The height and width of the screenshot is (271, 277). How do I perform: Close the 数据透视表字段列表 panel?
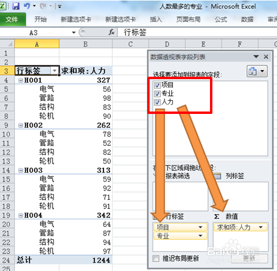(x=266, y=57)
